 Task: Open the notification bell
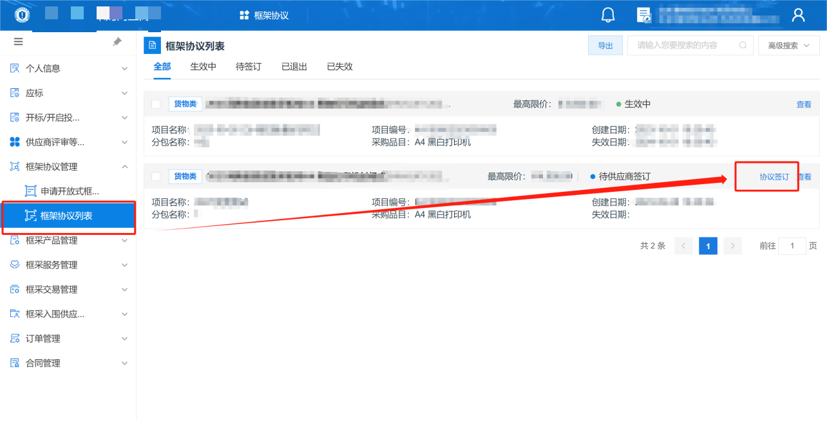point(608,15)
